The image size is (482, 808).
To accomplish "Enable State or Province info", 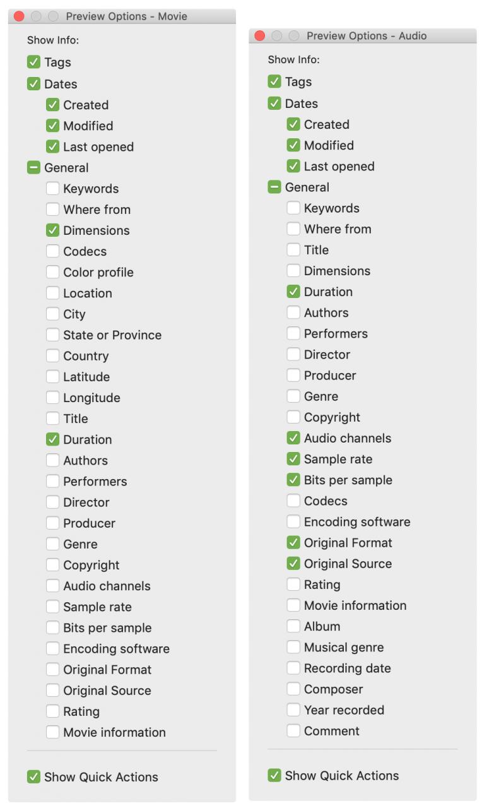I will click(x=53, y=335).
